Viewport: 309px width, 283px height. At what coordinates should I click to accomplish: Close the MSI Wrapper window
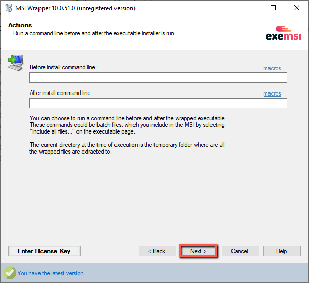pos(296,8)
